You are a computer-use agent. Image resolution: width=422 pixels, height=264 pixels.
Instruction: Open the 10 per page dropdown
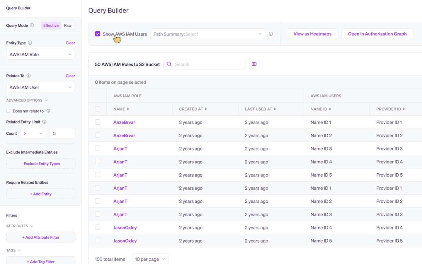(x=150, y=259)
